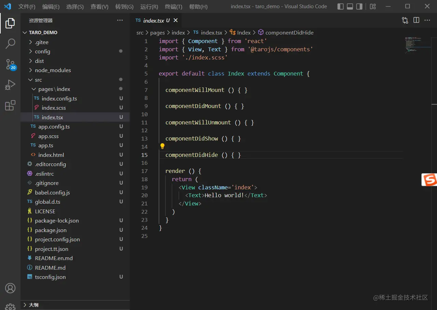Toggle the primary sidebar layout button
Viewport: 437px width, 310px height.
tap(340, 6)
